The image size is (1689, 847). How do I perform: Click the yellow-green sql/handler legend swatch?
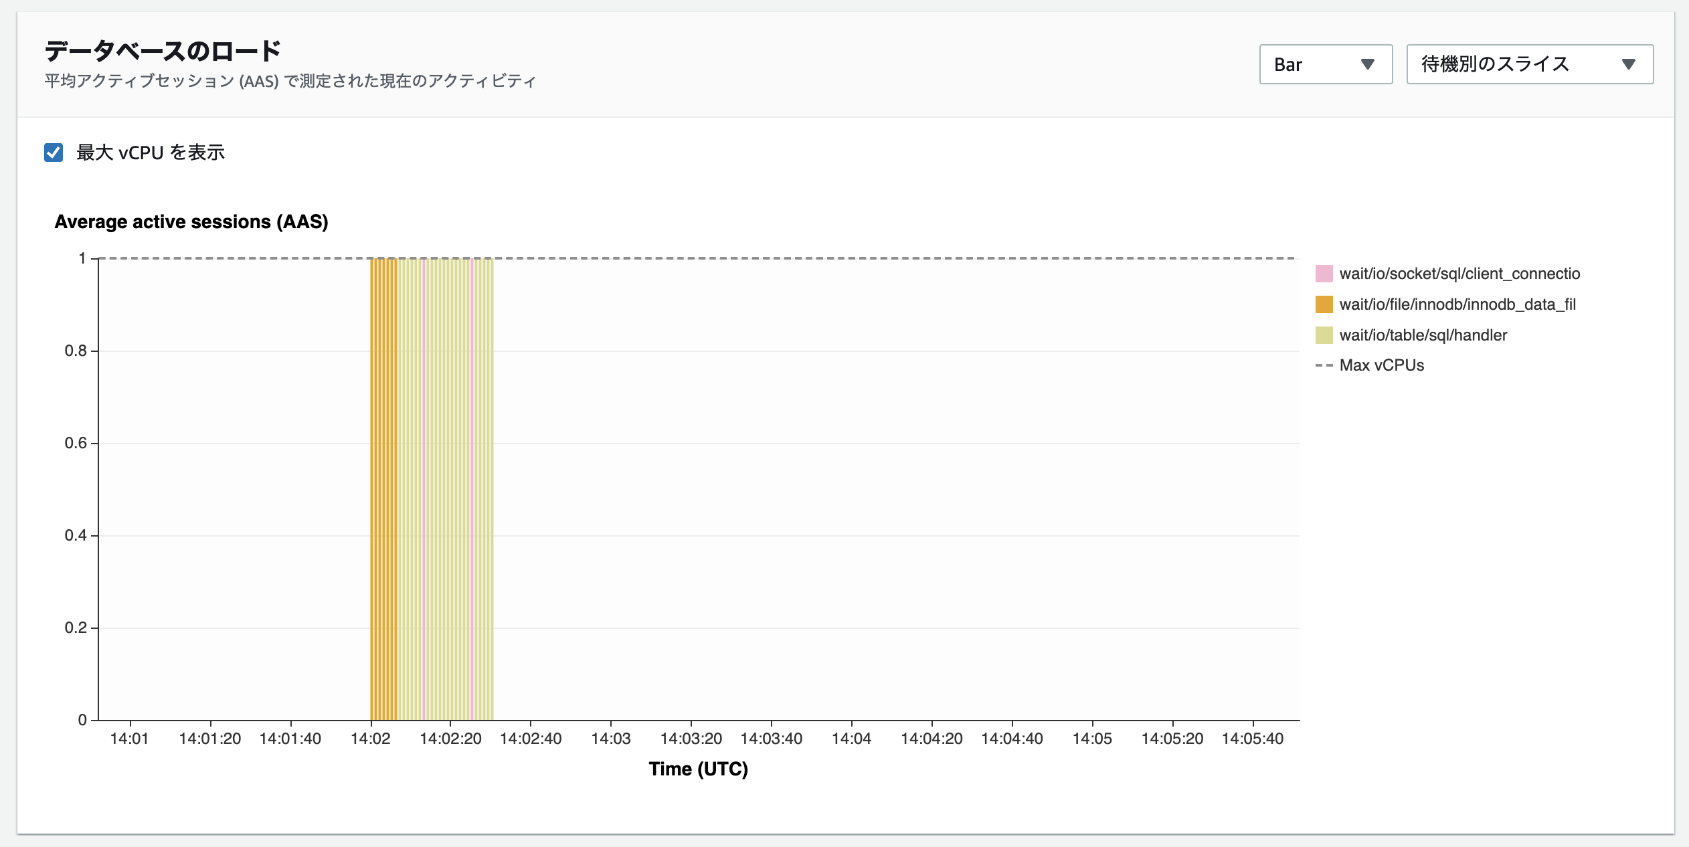(x=1324, y=335)
